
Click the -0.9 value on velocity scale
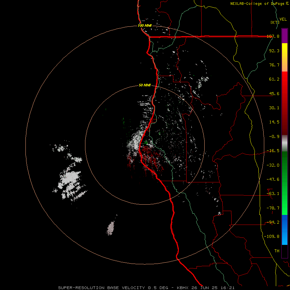pyautogui.click(x=274, y=137)
